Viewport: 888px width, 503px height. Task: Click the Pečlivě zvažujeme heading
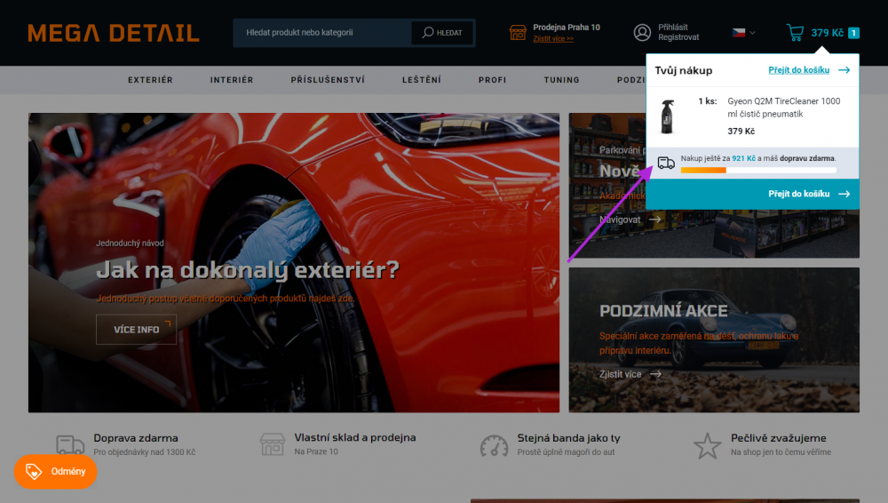778,438
